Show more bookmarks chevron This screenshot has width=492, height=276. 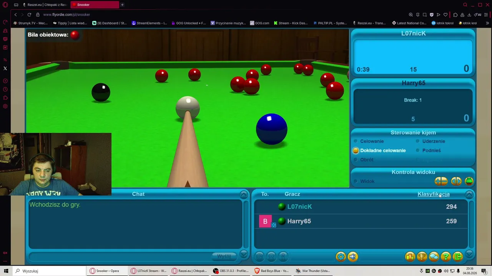(487, 23)
